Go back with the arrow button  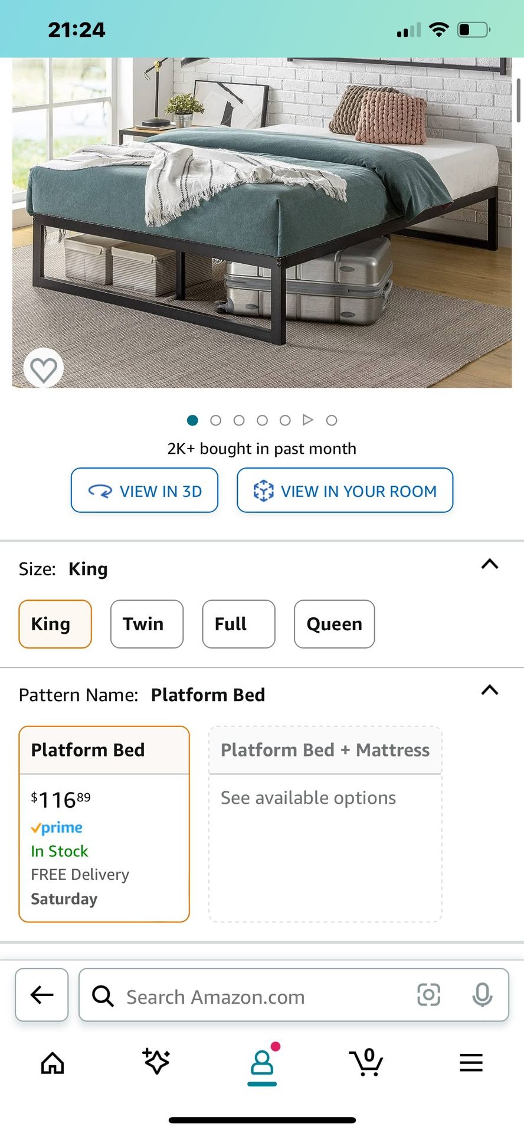[42, 995]
